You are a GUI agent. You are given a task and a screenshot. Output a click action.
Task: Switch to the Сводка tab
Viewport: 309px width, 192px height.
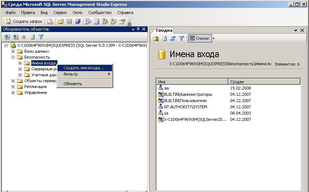[164, 30]
